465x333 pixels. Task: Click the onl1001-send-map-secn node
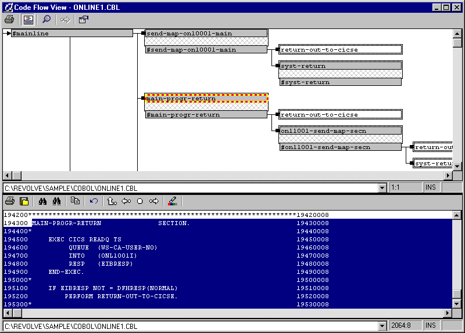point(340,131)
